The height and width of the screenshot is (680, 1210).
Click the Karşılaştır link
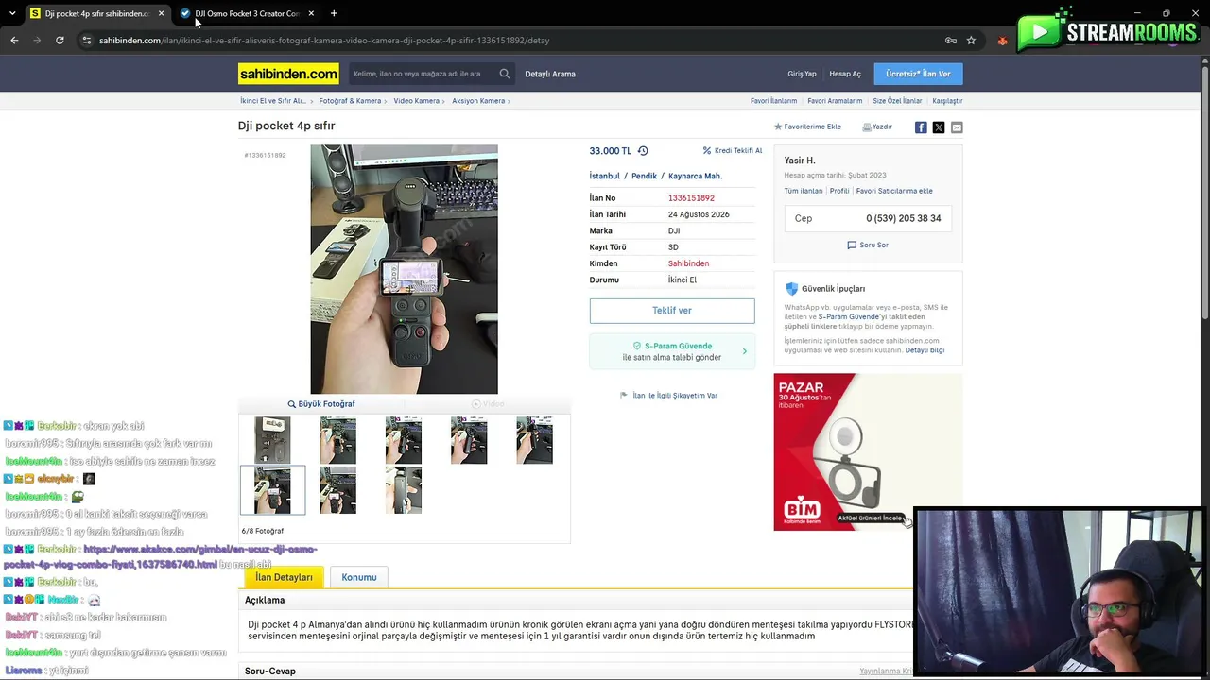tap(947, 101)
